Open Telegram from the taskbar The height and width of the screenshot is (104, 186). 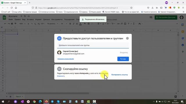click(x=52, y=101)
